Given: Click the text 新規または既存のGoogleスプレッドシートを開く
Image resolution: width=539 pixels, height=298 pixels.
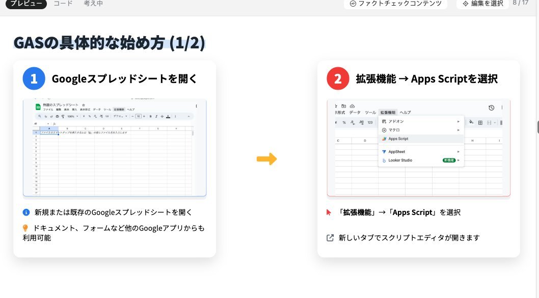Looking at the screenshot, I should pos(113,212).
